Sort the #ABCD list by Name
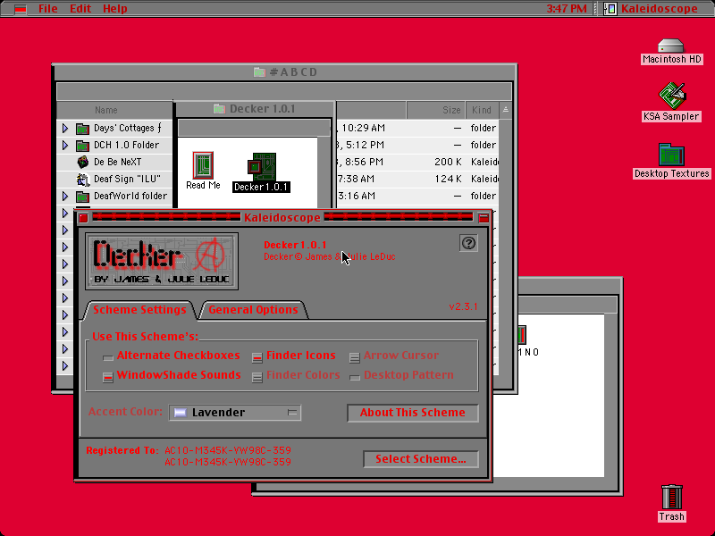This screenshot has height=536, width=715. (x=114, y=110)
